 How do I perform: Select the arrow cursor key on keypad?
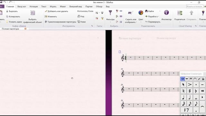click(183, 85)
